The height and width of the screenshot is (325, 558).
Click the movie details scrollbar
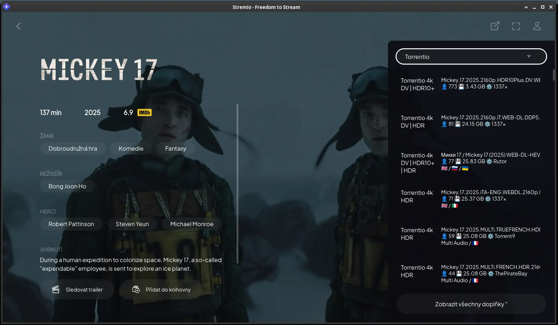[237, 183]
